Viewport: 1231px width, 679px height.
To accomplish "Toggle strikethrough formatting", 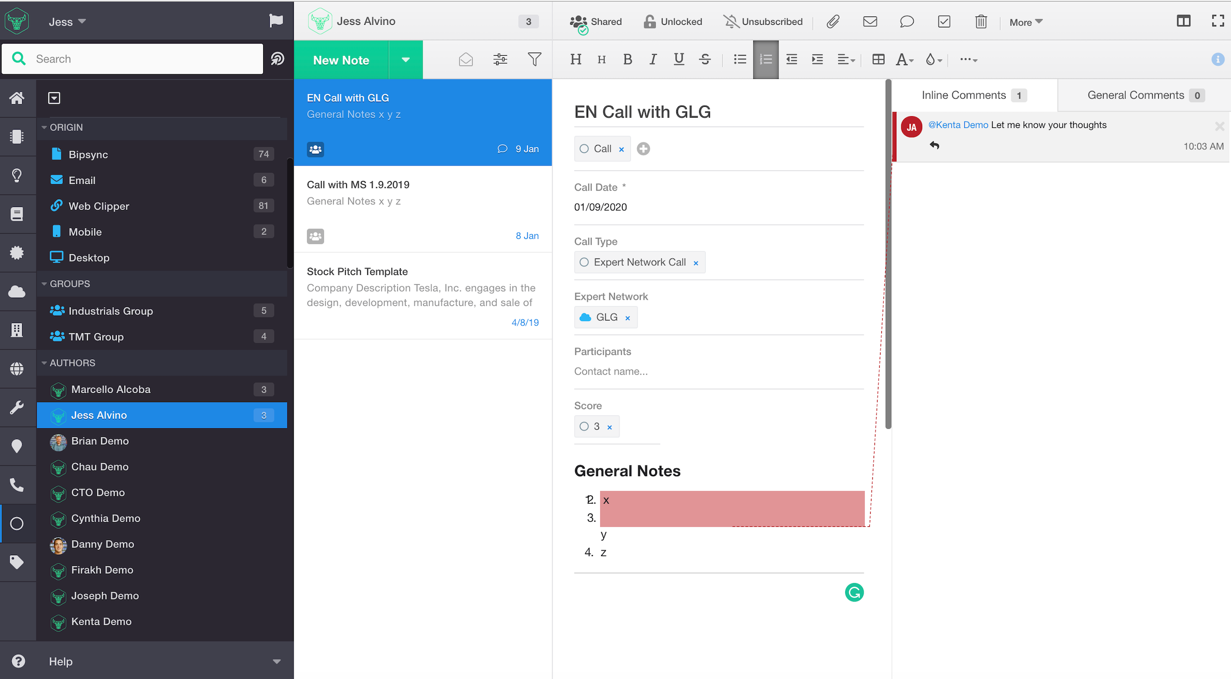I will 705,59.
